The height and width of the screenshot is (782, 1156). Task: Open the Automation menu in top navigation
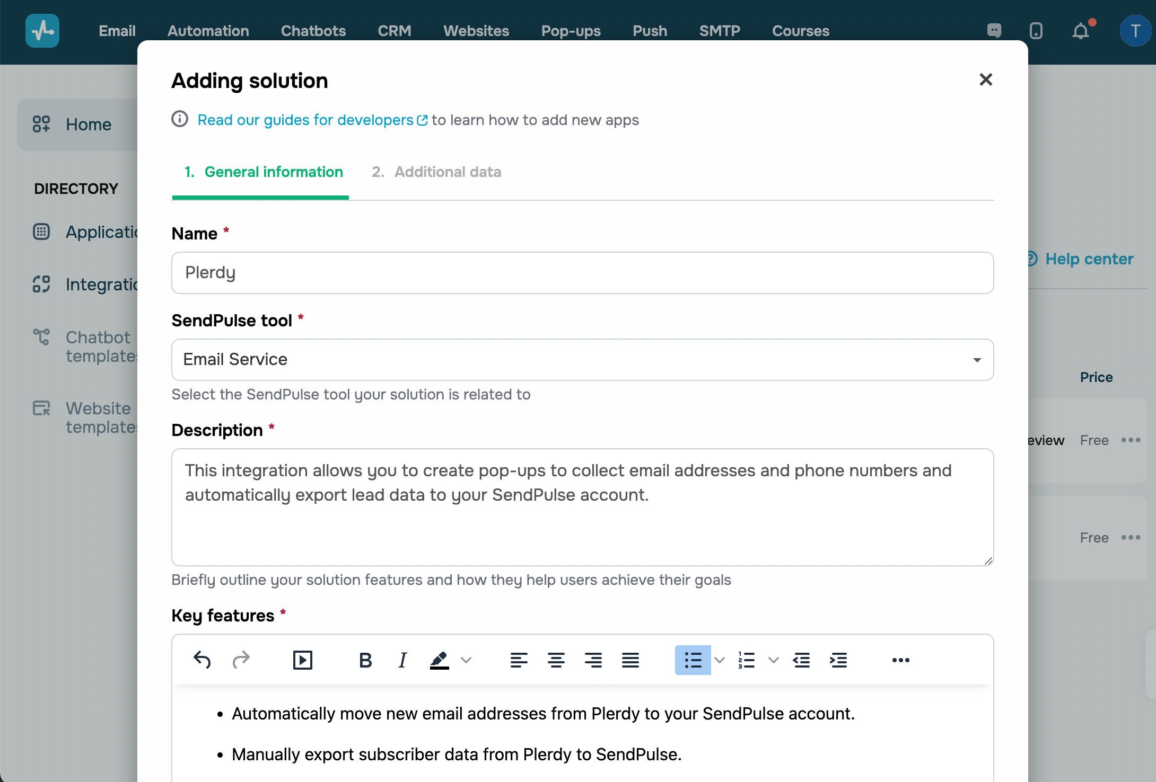point(208,31)
